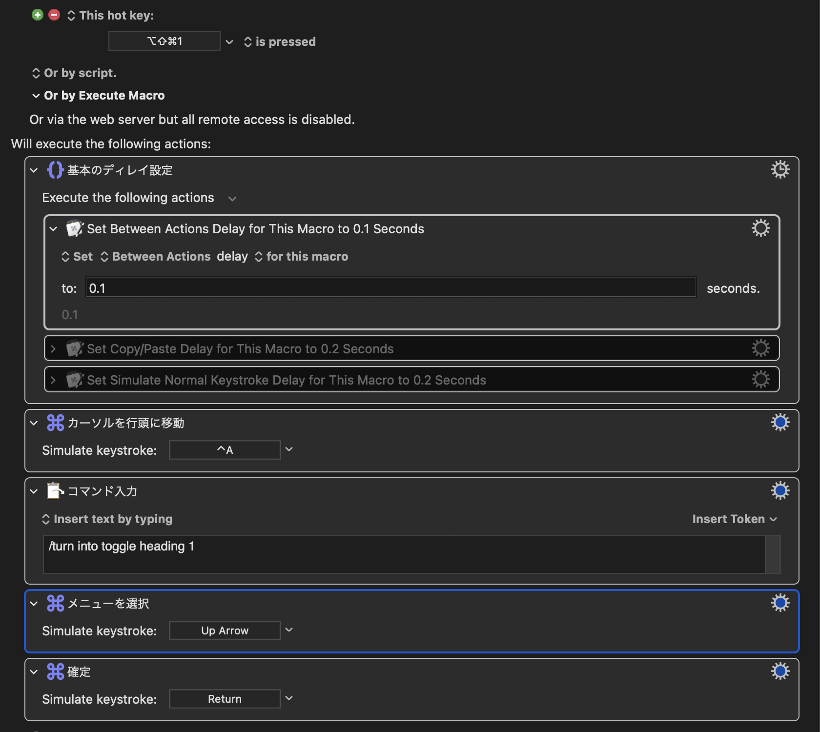Click the delay 'to:' field containing 0.1
The image size is (820, 732).
click(390, 288)
